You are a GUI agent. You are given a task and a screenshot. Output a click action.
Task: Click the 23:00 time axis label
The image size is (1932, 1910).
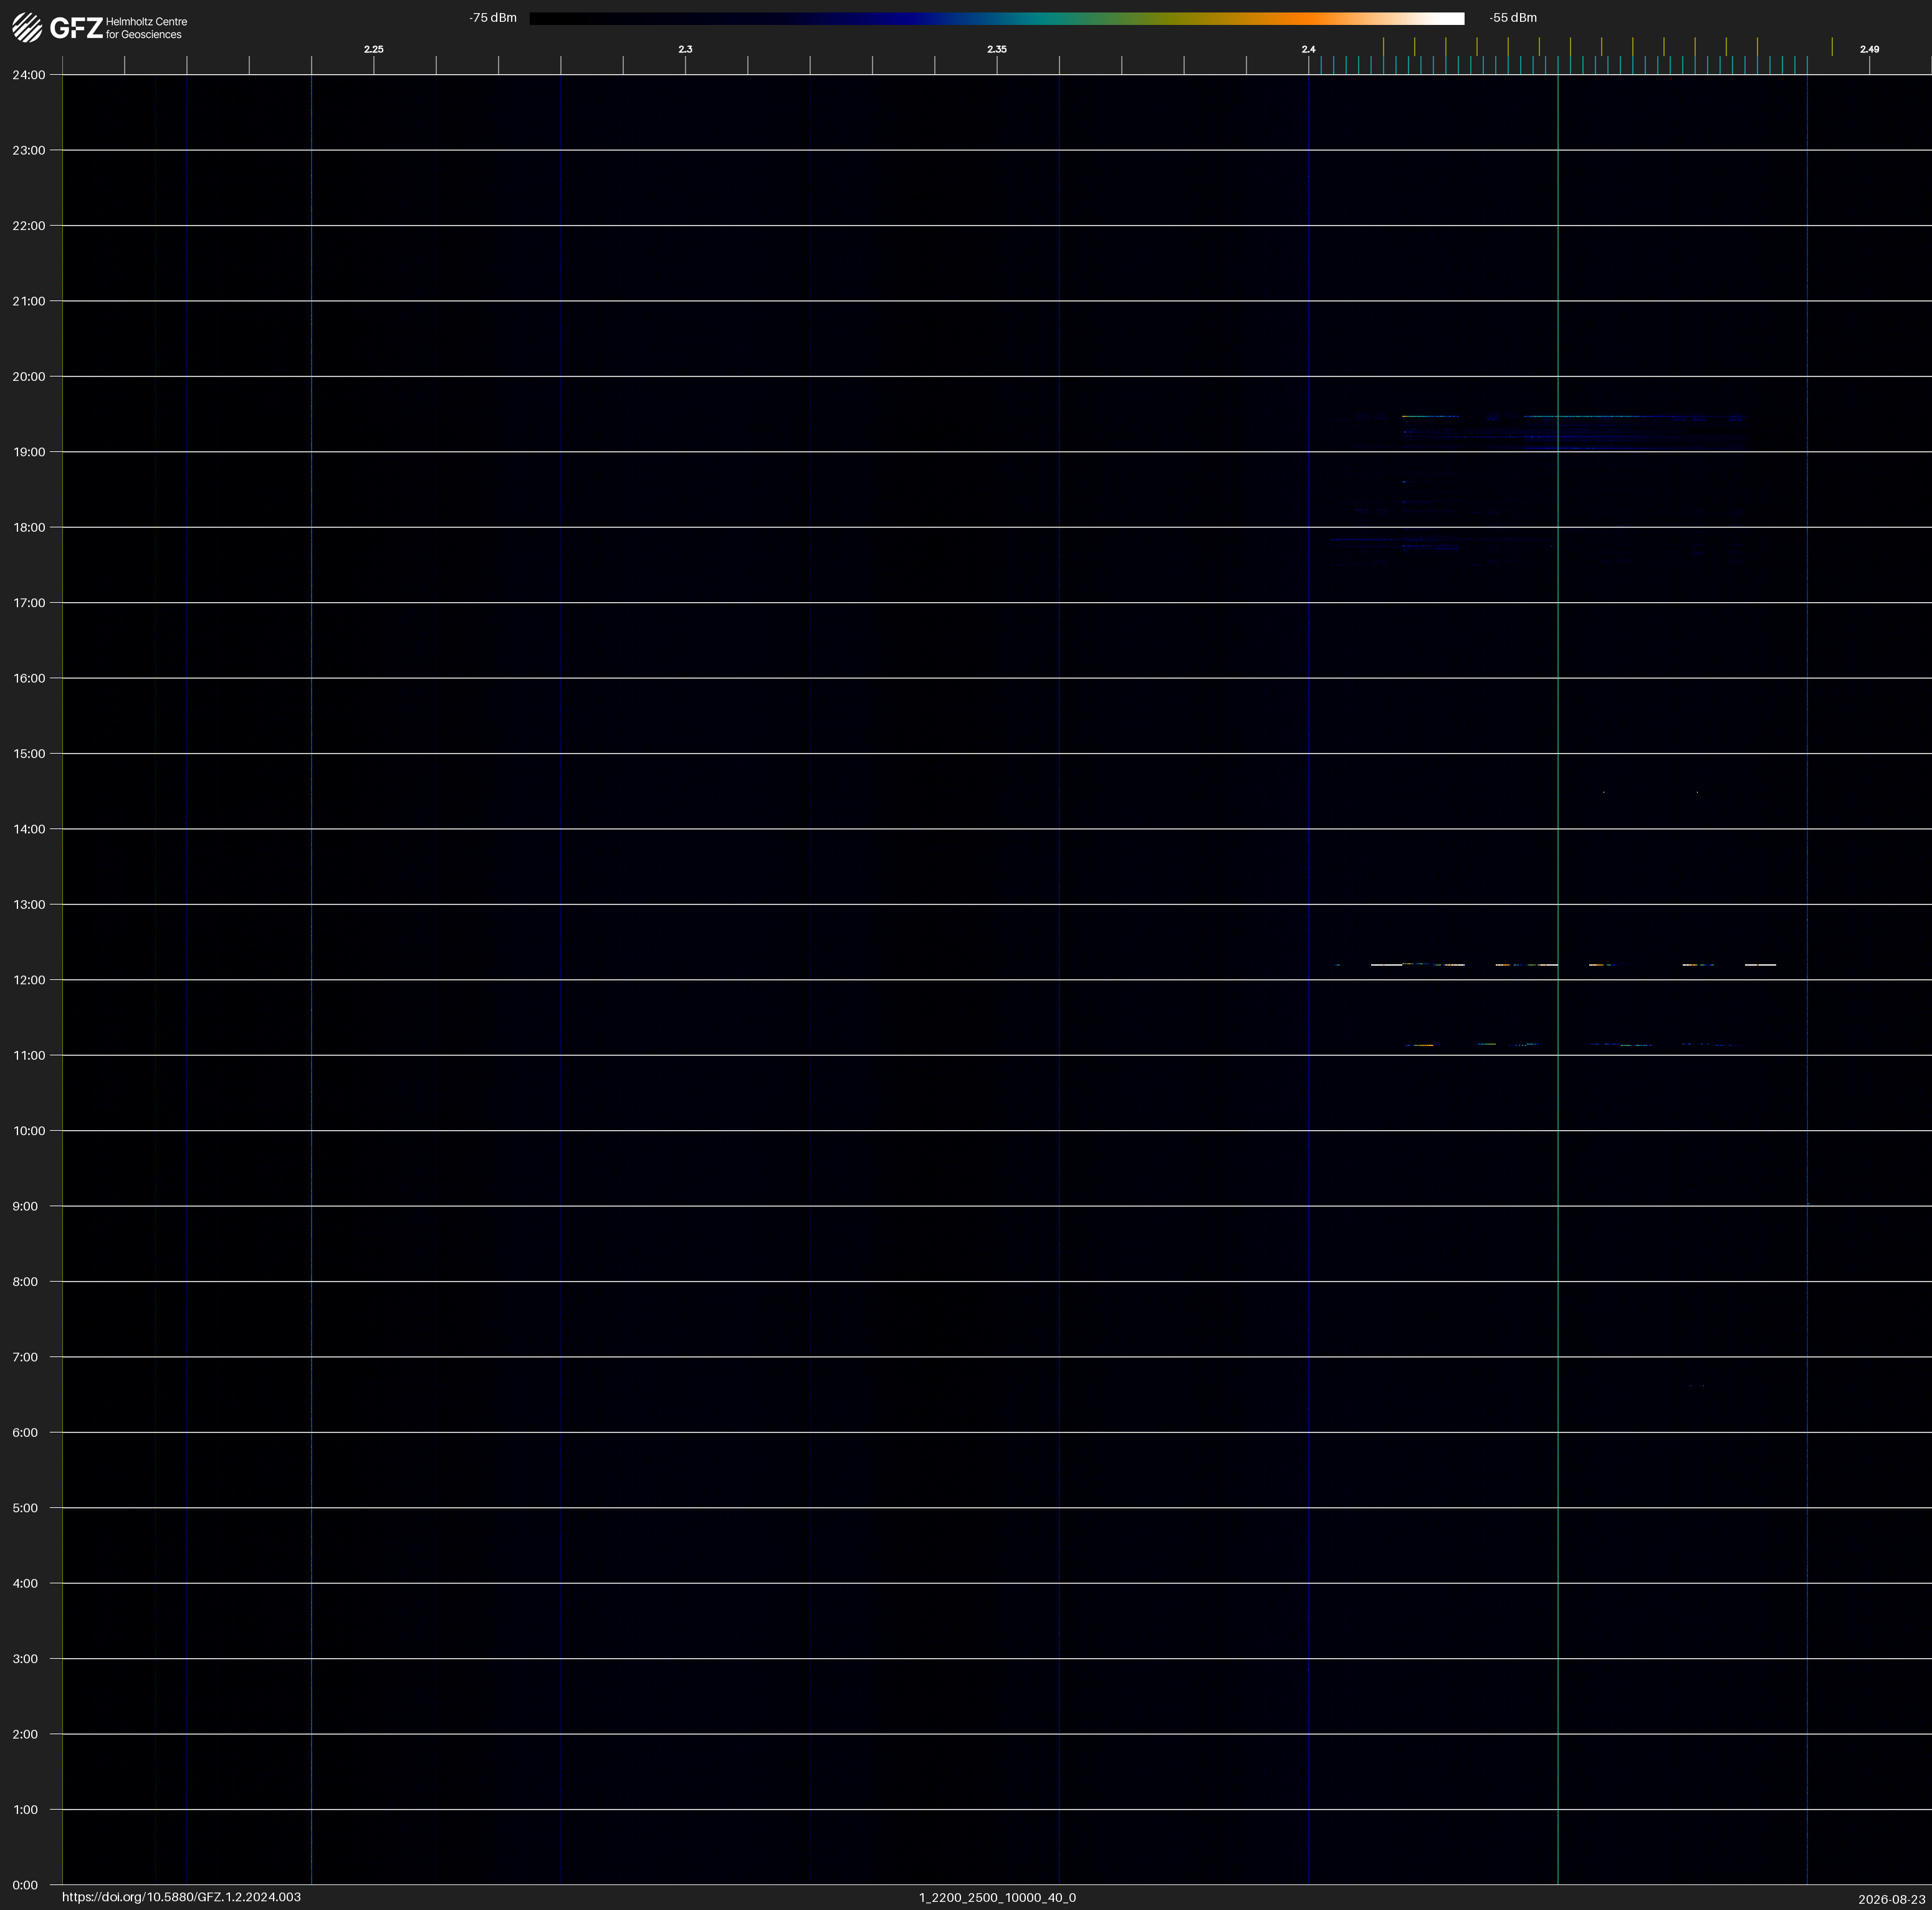tap(29, 150)
